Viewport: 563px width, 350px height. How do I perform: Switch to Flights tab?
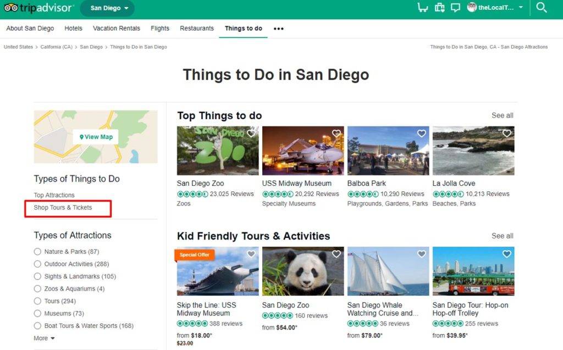[160, 29]
